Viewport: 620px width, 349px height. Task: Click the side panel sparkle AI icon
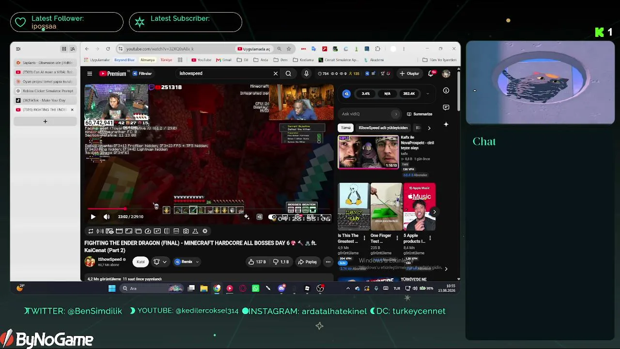click(x=446, y=125)
